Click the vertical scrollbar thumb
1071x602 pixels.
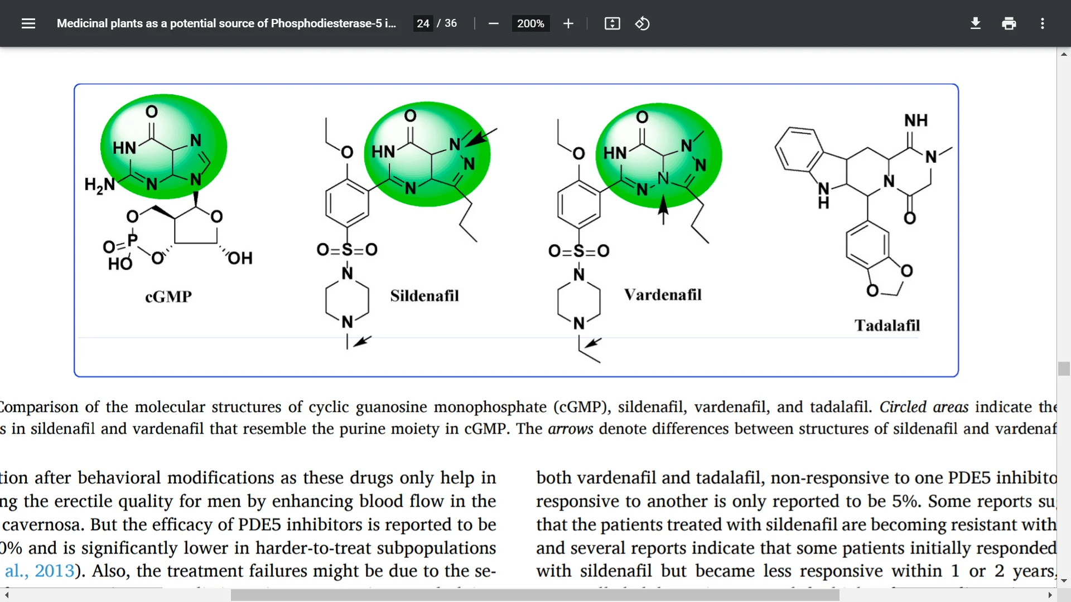coord(1064,368)
